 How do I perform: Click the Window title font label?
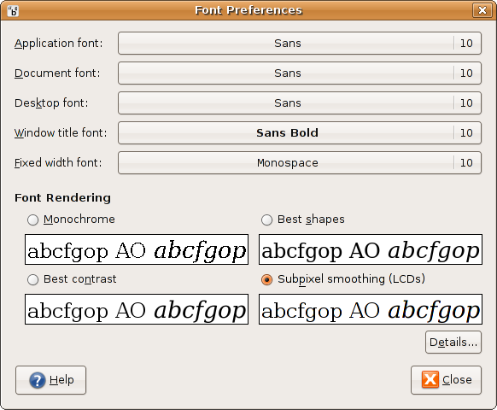[x=61, y=133]
